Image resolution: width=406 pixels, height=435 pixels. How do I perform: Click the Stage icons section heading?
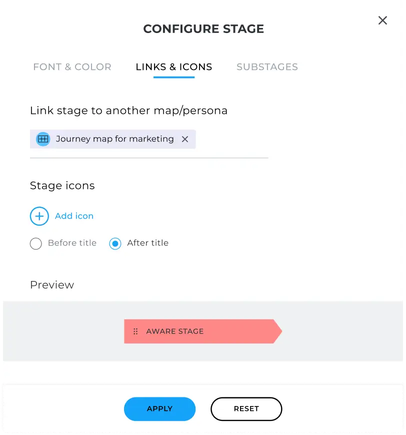click(62, 185)
